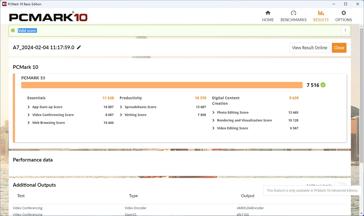Screen dimensions: 364x216
Task: Open the OPTIONS tab
Action: [x=344, y=16]
